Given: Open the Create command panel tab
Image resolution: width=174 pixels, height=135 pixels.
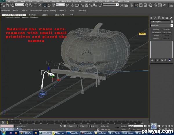Looking at the screenshot, I should [151, 18].
